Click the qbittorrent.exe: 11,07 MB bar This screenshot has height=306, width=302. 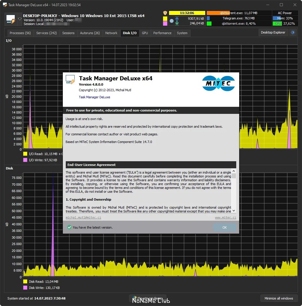click(239, 13)
